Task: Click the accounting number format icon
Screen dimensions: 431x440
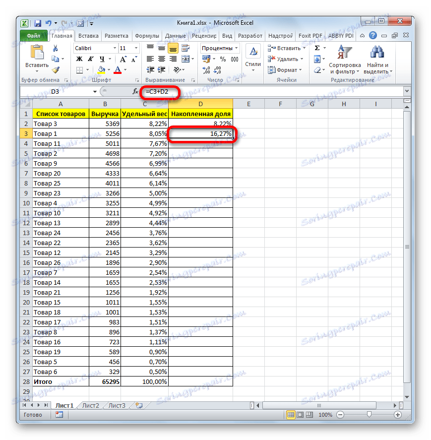Action: (206, 59)
